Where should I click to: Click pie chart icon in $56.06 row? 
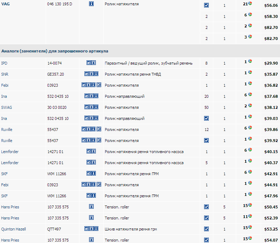point(250,3)
